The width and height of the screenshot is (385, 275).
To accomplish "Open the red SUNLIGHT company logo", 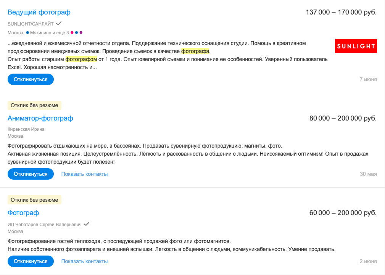I will pos(356,46).
